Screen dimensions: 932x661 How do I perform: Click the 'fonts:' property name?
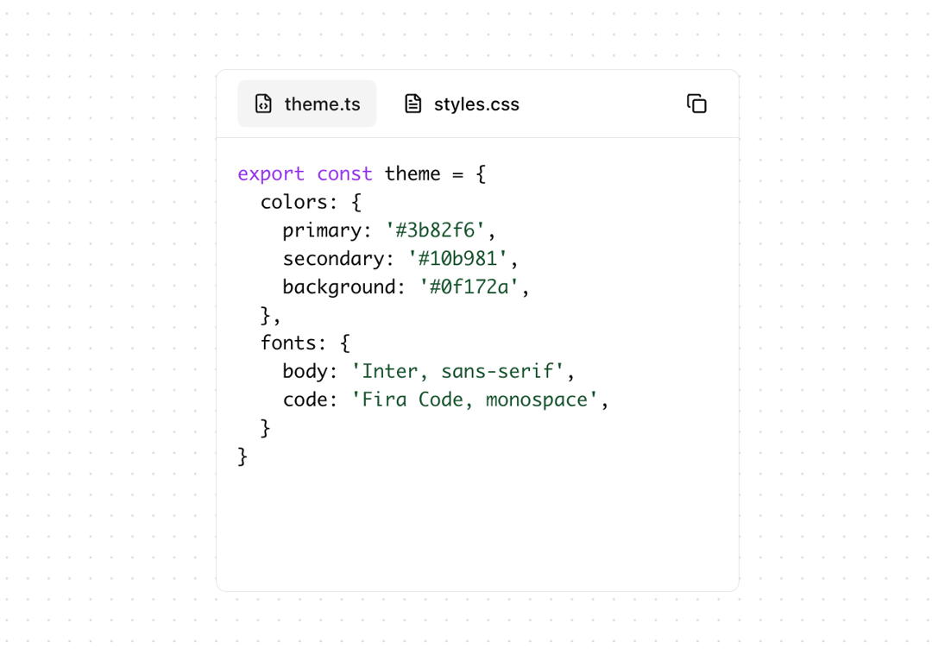[x=293, y=343]
